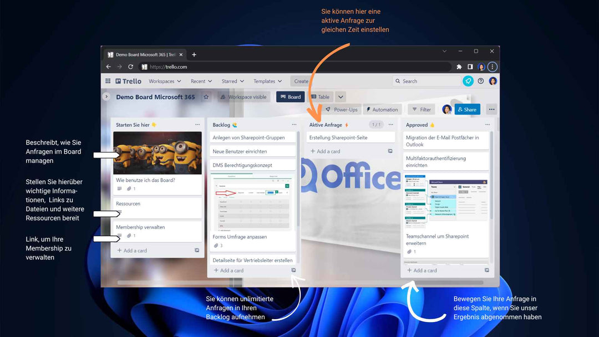This screenshot has width=599, height=337.
Task: Click the browser extensions puzzle icon
Action: (x=459, y=67)
